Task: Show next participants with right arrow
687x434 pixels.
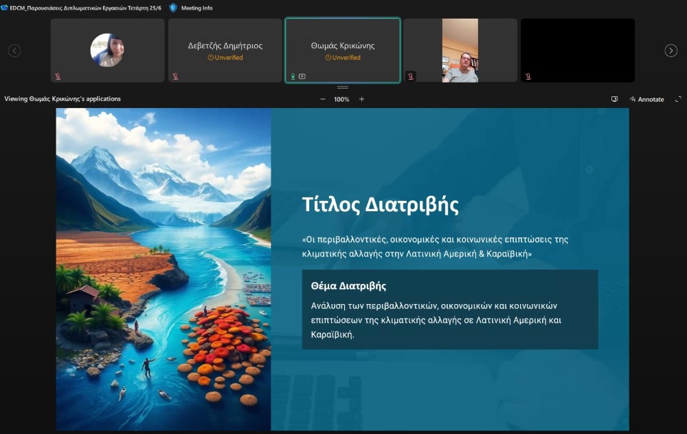Action: pyautogui.click(x=671, y=50)
